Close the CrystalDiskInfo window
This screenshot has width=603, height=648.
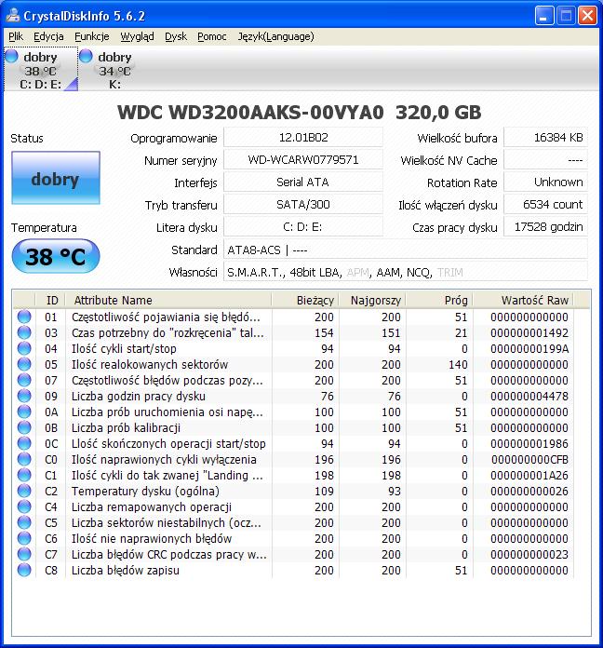pos(587,16)
